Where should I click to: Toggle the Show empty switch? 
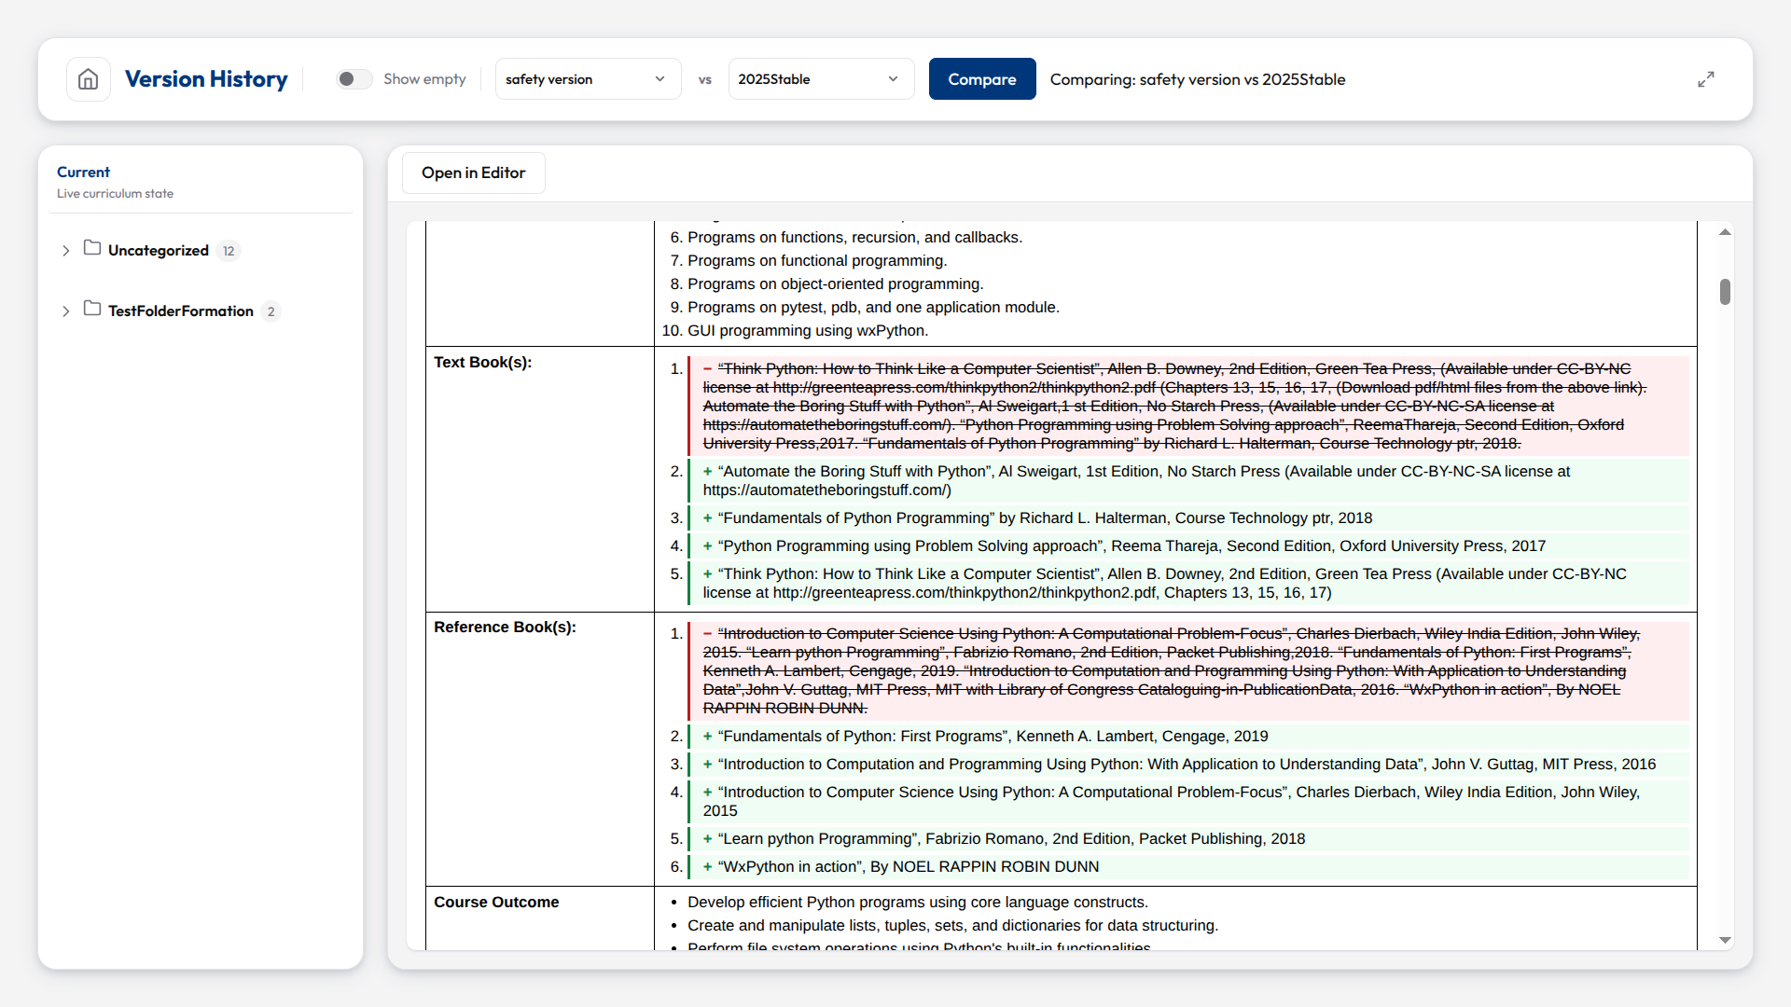(x=354, y=79)
